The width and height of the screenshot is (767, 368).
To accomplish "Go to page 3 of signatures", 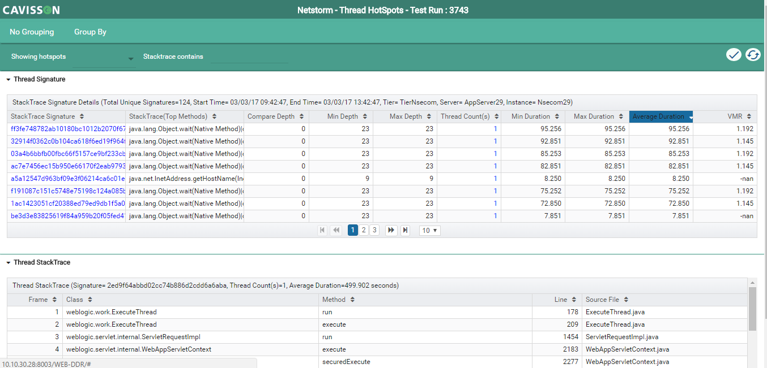I will coord(374,230).
